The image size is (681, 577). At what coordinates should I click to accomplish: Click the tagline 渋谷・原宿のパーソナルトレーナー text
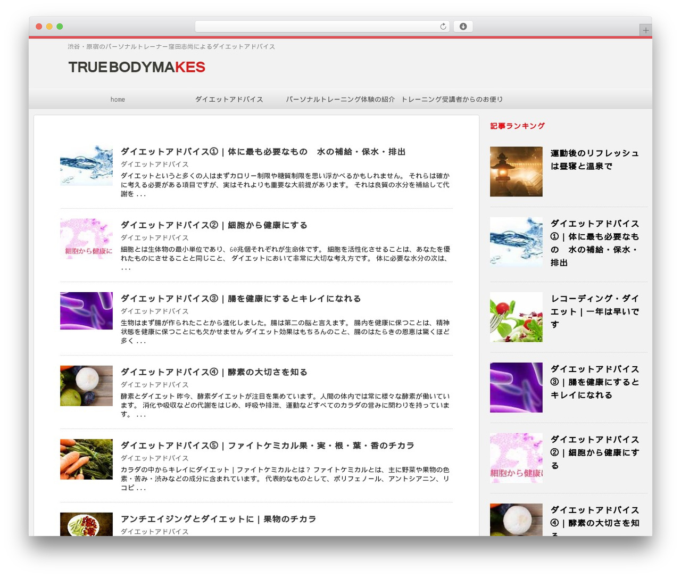[171, 47]
